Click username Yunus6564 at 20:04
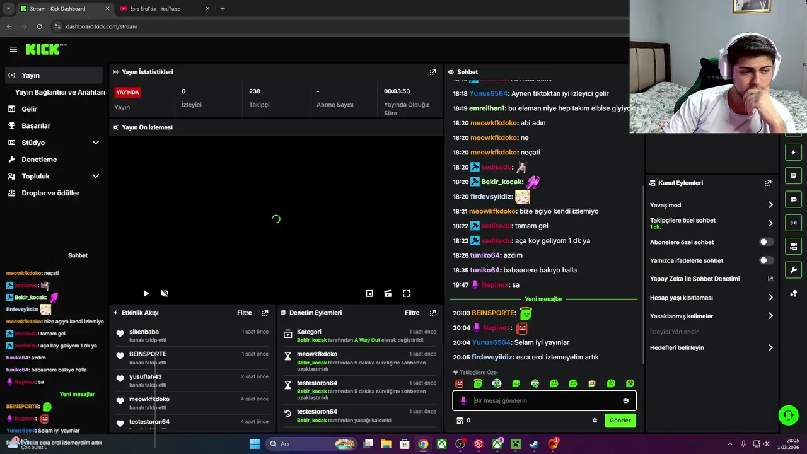This screenshot has width=807, height=454. click(491, 342)
